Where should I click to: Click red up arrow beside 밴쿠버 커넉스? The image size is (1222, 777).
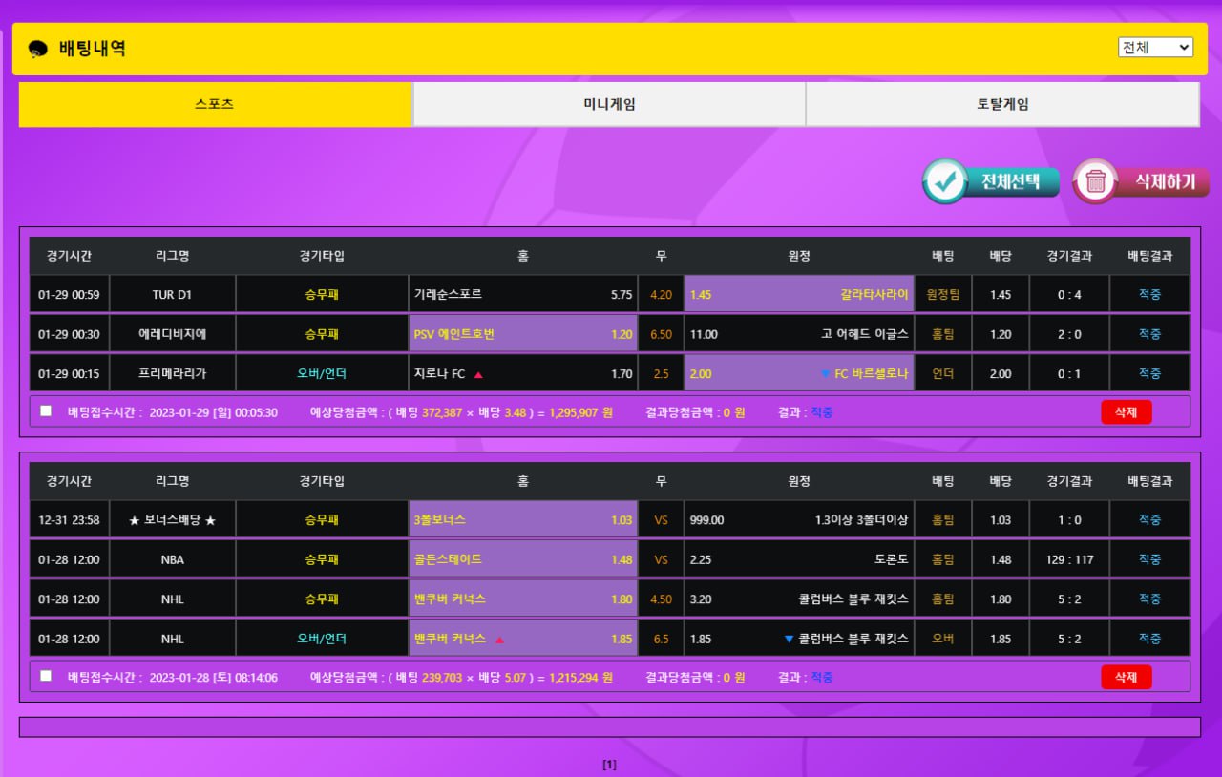tap(499, 640)
